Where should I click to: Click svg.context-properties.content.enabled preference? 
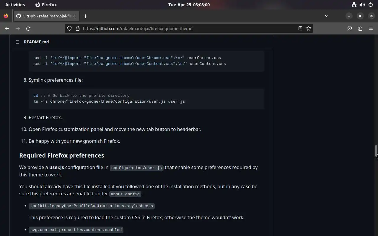click(x=76, y=230)
